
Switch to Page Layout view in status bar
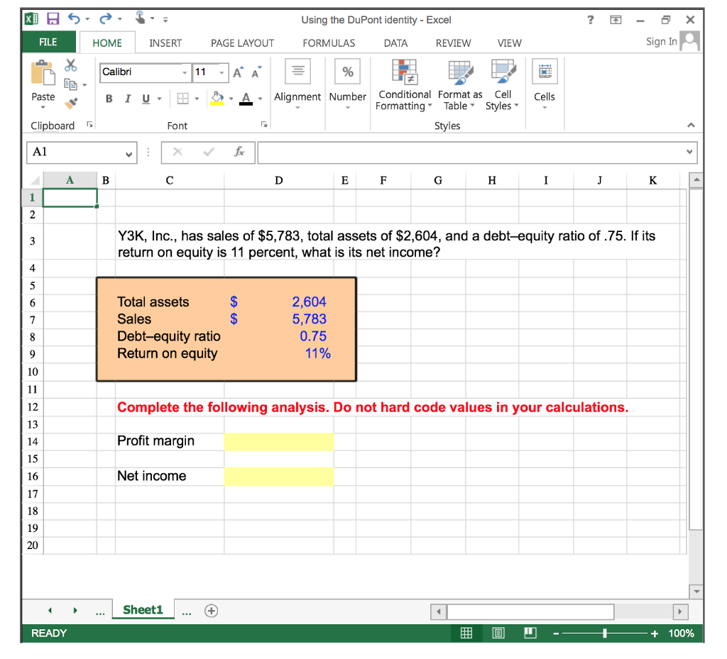coord(499,633)
